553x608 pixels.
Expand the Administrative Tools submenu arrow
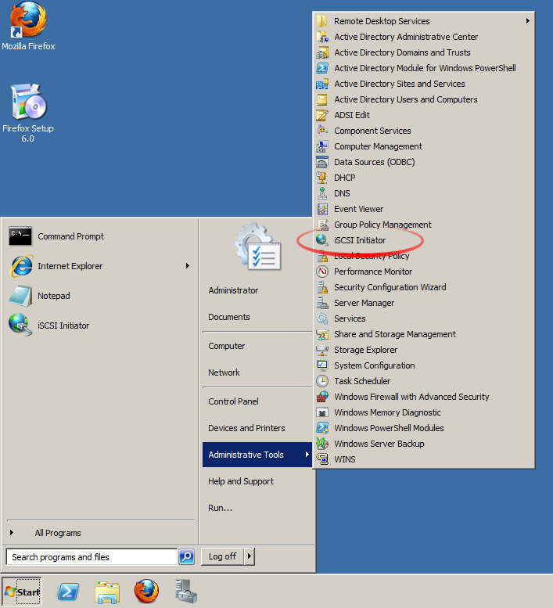pos(307,455)
